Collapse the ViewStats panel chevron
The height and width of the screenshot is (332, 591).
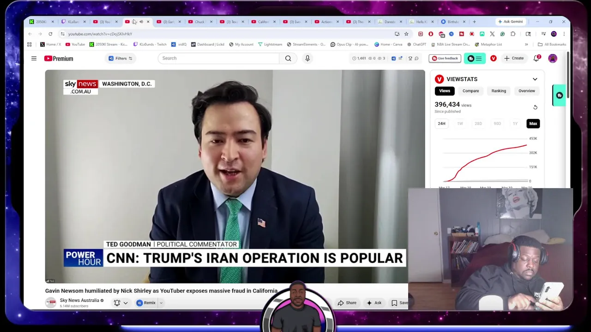pos(535,79)
